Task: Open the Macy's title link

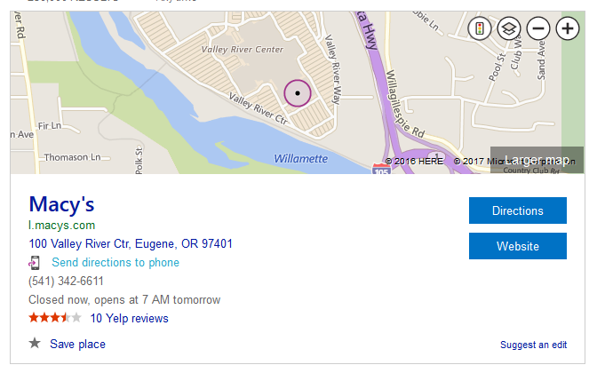Action: pos(61,205)
